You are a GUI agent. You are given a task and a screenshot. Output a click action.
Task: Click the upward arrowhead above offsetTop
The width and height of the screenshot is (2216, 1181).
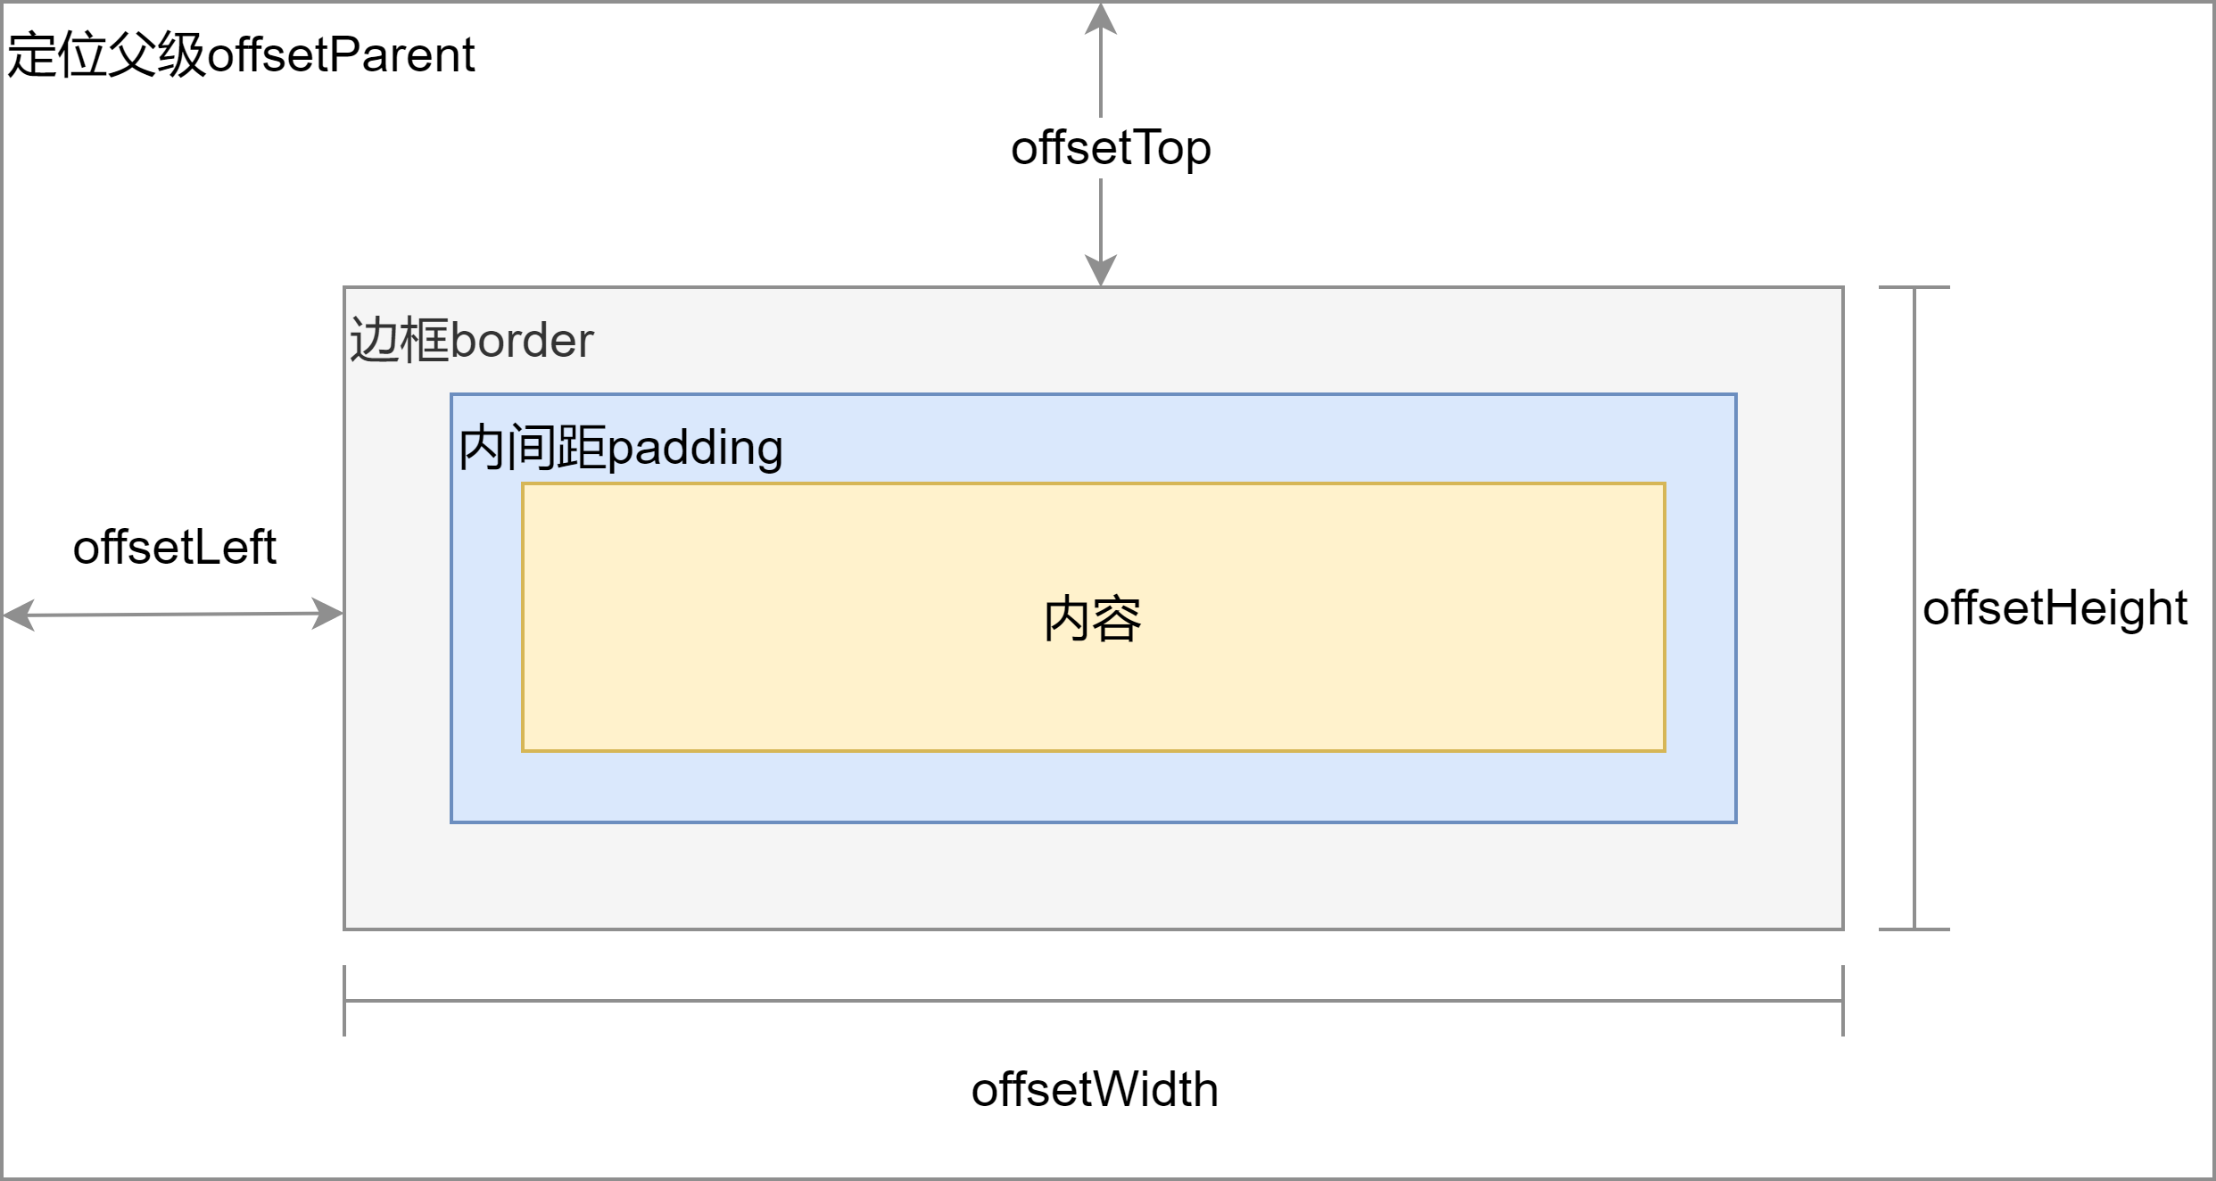pyautogui.click(x=1101, y=18)
